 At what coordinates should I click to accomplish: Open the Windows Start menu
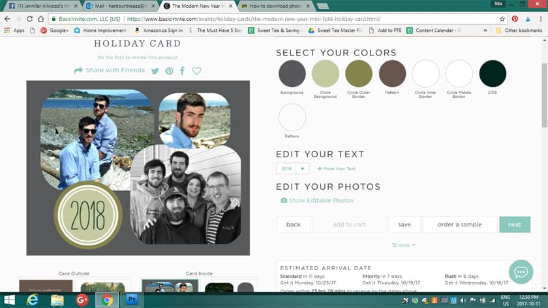[x=9, y=300]
